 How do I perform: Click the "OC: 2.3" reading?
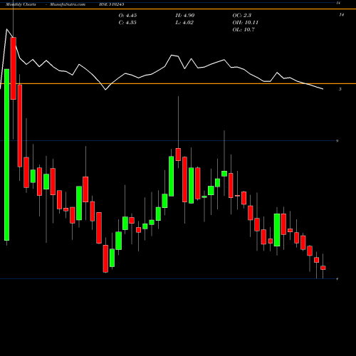coord(242,16)
